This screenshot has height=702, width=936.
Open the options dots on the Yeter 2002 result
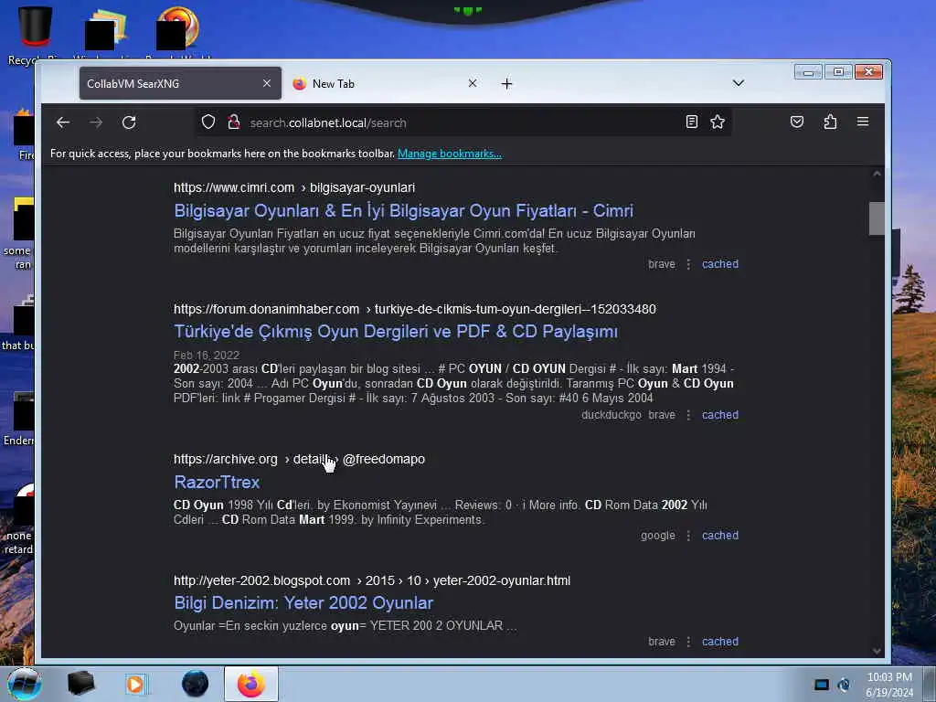pos(688,642)
